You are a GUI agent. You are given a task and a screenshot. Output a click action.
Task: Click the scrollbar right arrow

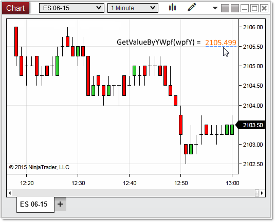[x=262, y=193]
